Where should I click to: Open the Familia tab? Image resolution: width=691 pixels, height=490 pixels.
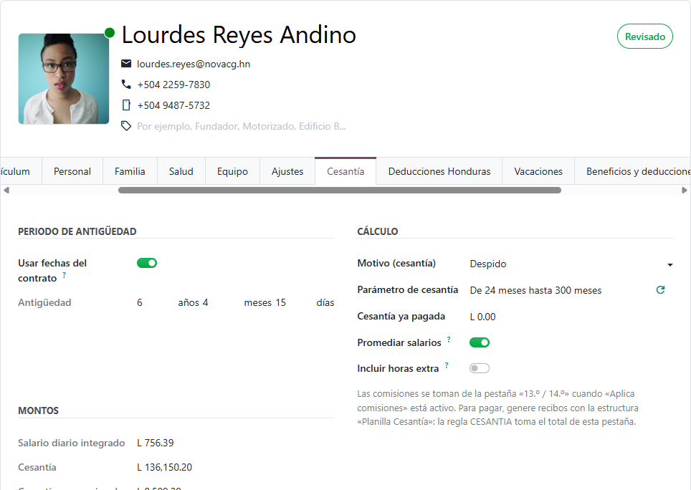point(130,171)
